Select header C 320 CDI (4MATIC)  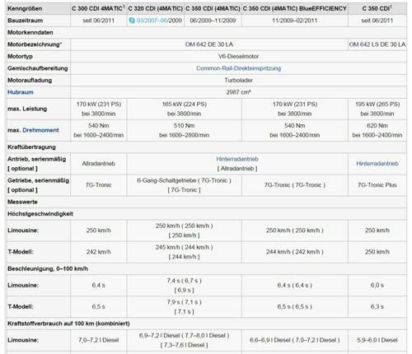[x=156, y=8]
